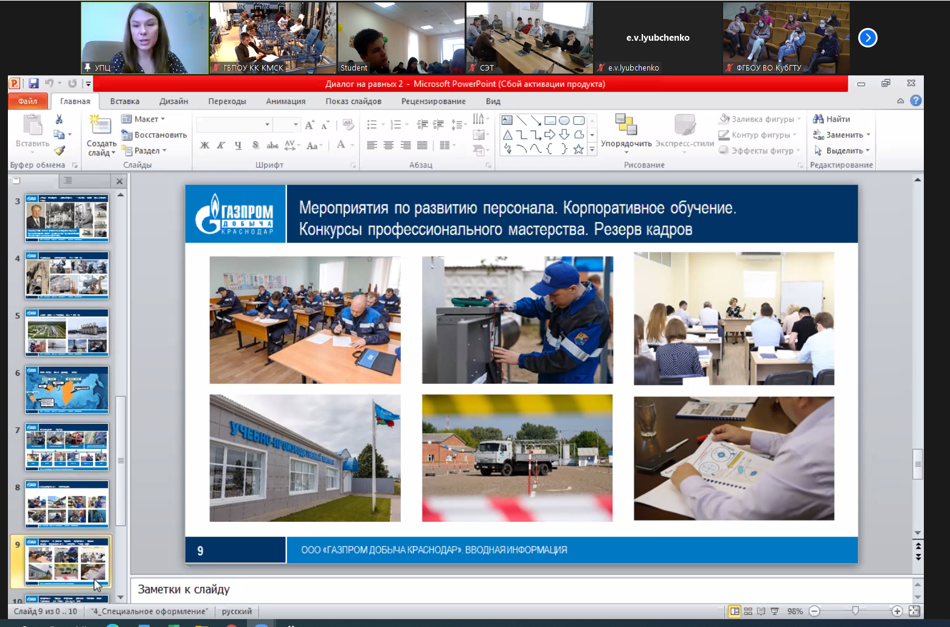The image size is (950, 627).
Task: Toggle center text alignment
Action: tap(389, 145)
